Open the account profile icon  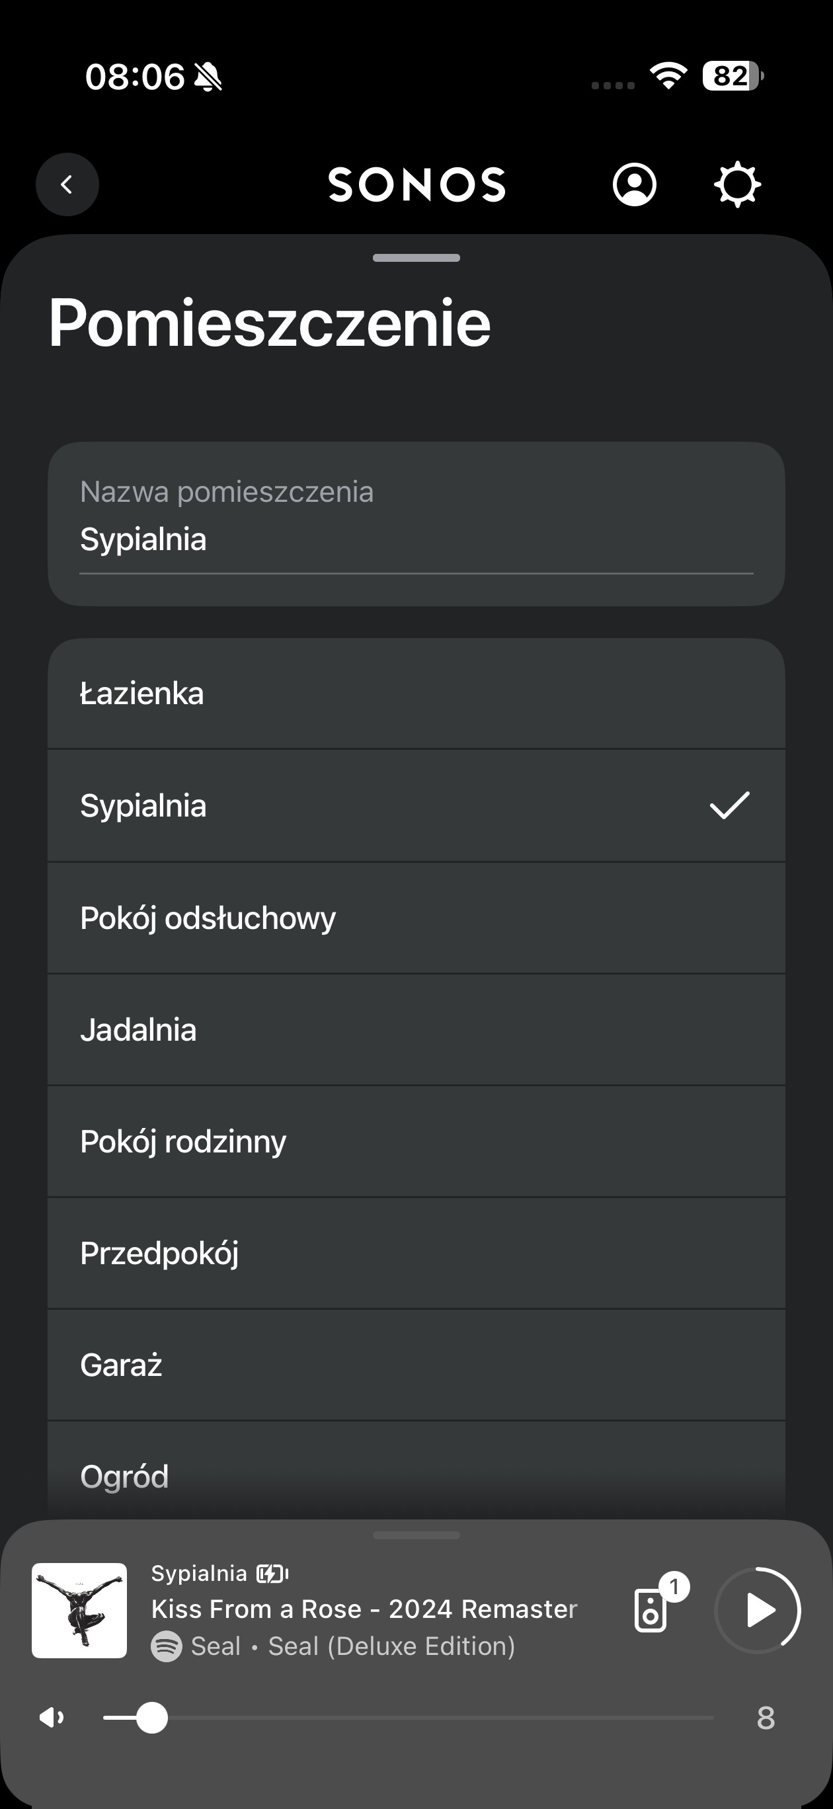634,184
